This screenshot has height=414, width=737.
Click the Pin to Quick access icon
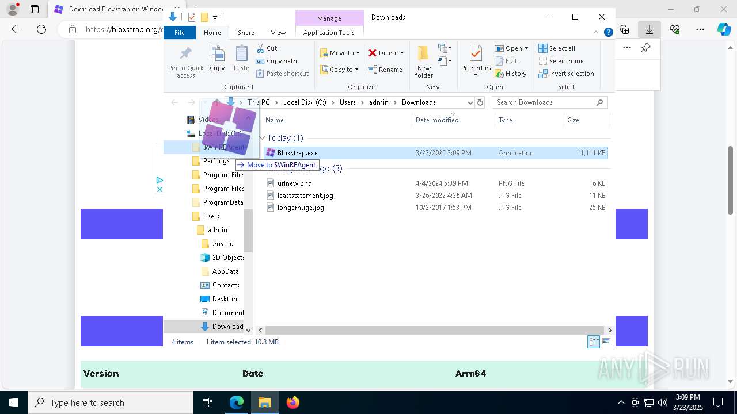(x=185, y=62)
